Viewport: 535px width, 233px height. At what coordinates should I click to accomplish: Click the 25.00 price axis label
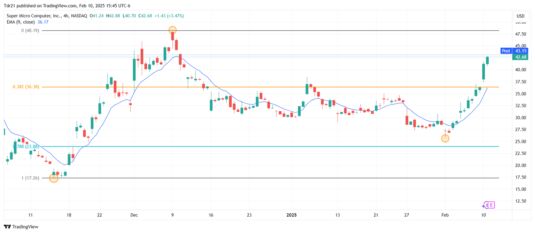[521, 142]
